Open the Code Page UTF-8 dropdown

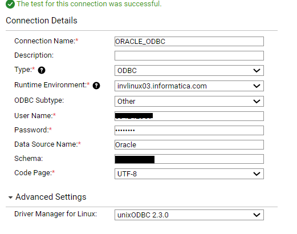[x=189, y=174]
